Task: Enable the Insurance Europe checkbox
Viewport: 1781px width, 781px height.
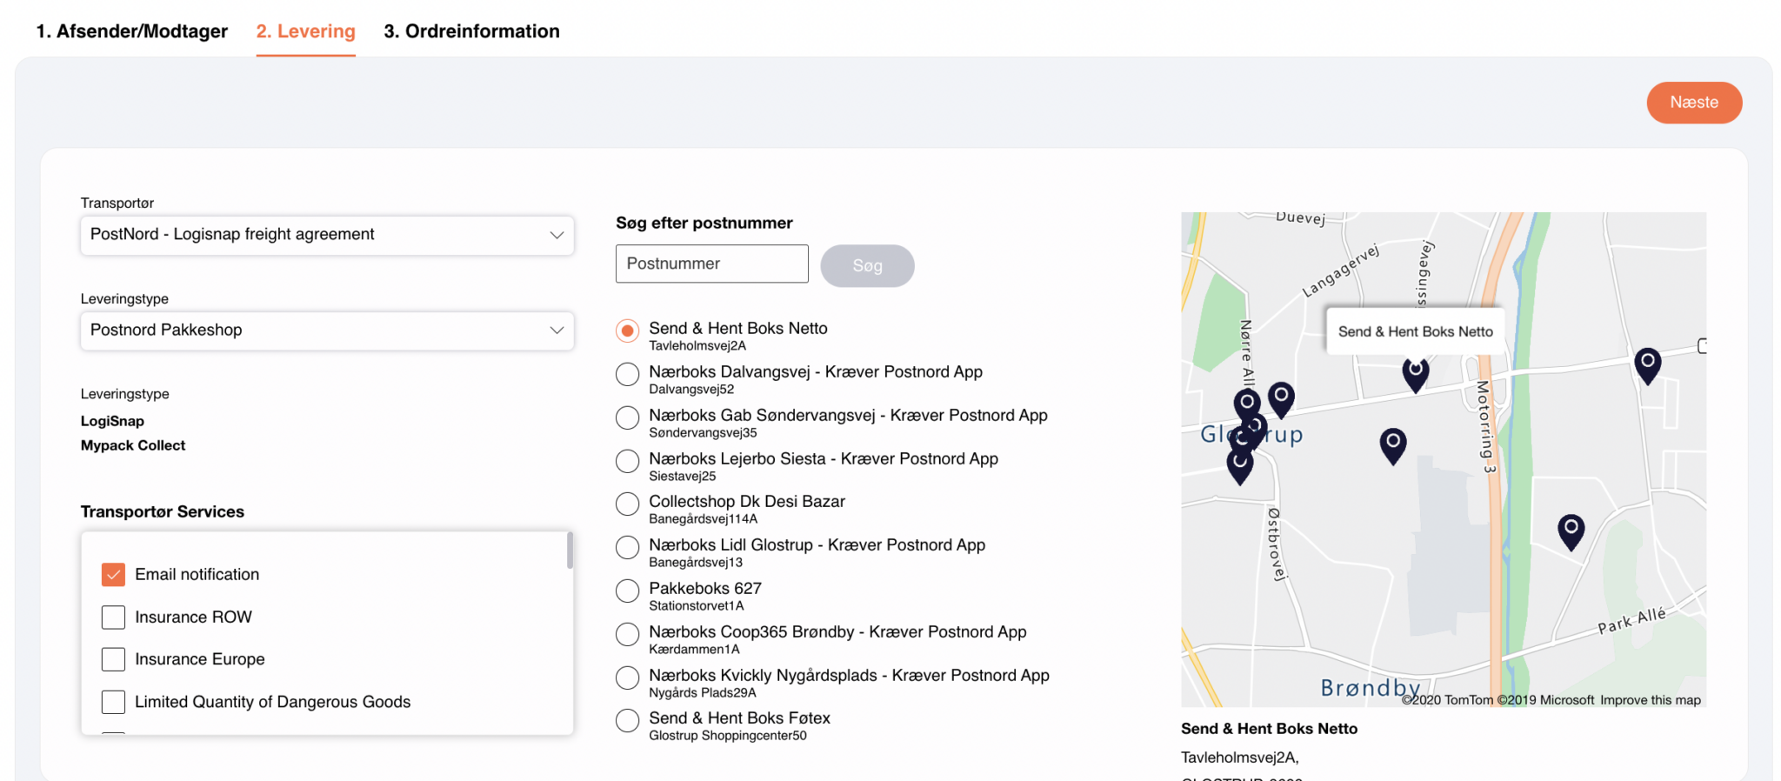Action: (x=113, y=659)
